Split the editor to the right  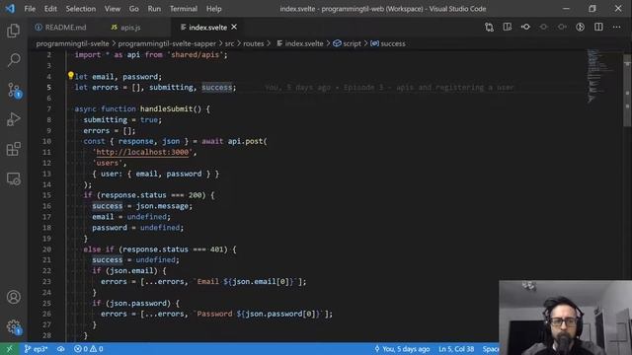[x=598, y=27]
